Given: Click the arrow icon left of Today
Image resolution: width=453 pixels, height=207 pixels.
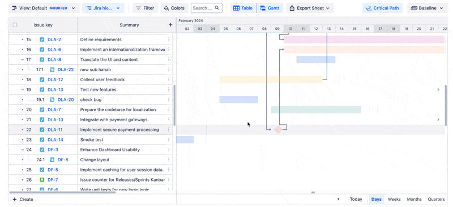Looking at the screenshot, I should point(338,199).
